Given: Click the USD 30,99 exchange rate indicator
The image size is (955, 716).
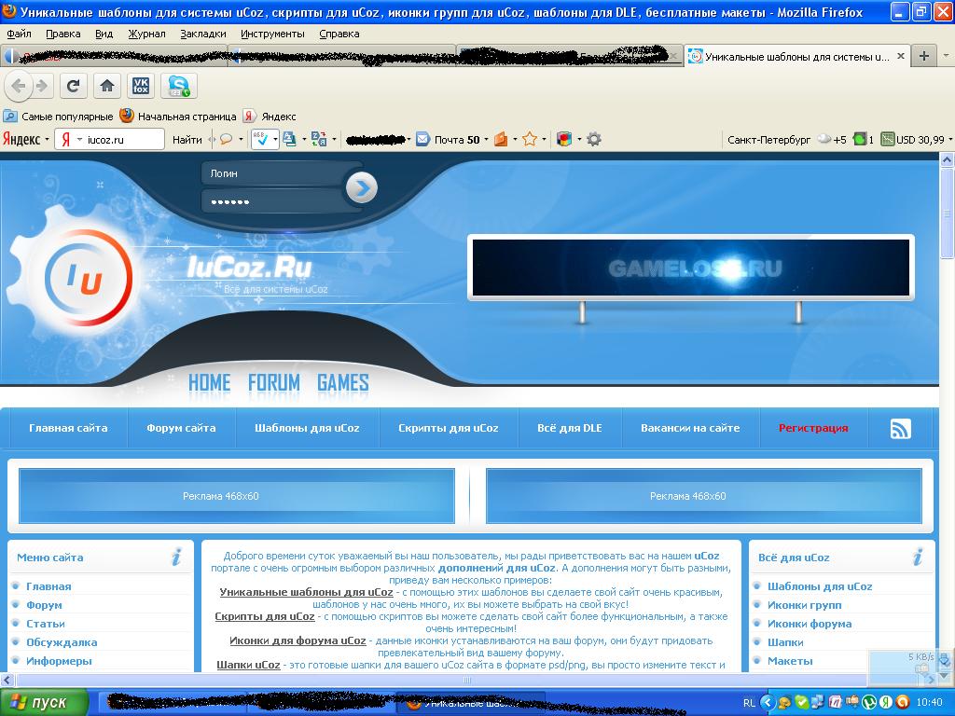Looking at the screenshot, I should [x=914, y=140].
